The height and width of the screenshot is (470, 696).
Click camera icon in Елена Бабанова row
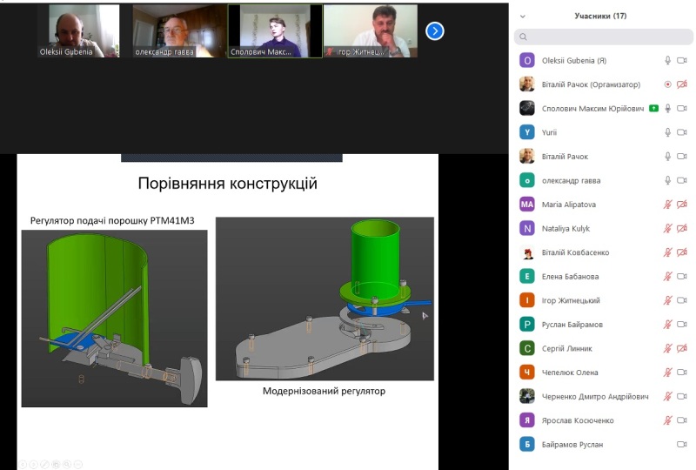pyautogui.click(x=682, y=276)
